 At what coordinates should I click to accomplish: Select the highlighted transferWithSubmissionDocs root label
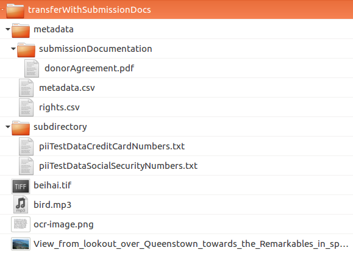90,10
